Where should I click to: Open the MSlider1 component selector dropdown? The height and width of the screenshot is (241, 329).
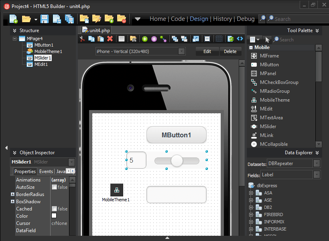[71, 162]
